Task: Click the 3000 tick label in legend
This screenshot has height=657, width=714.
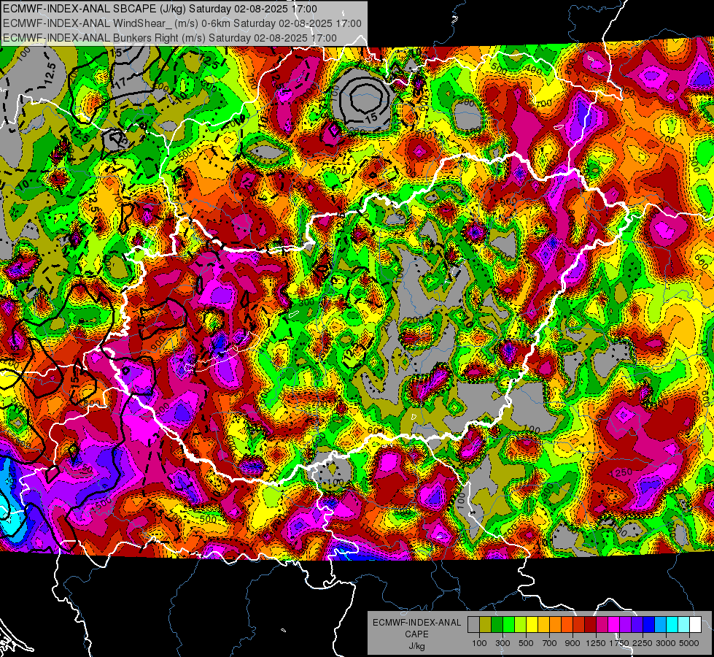Action: point(666,643)
